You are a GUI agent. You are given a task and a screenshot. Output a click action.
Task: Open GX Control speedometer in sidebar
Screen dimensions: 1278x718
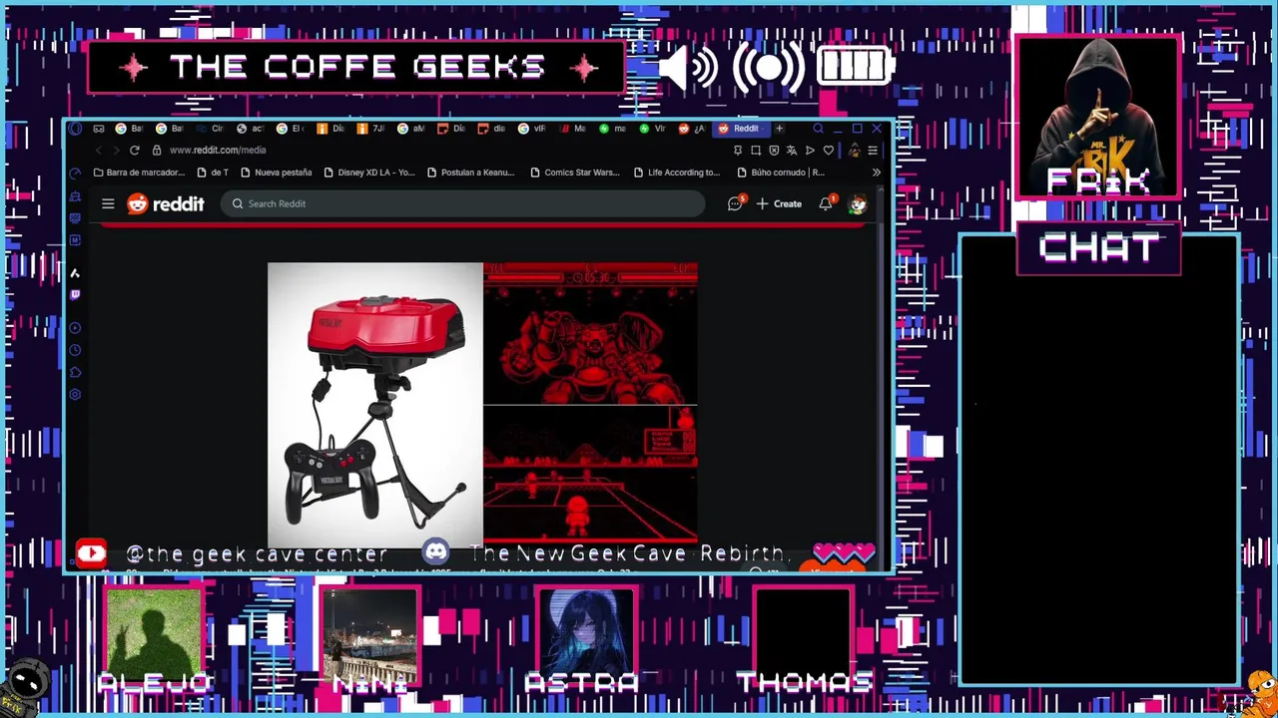coord(75,174)
